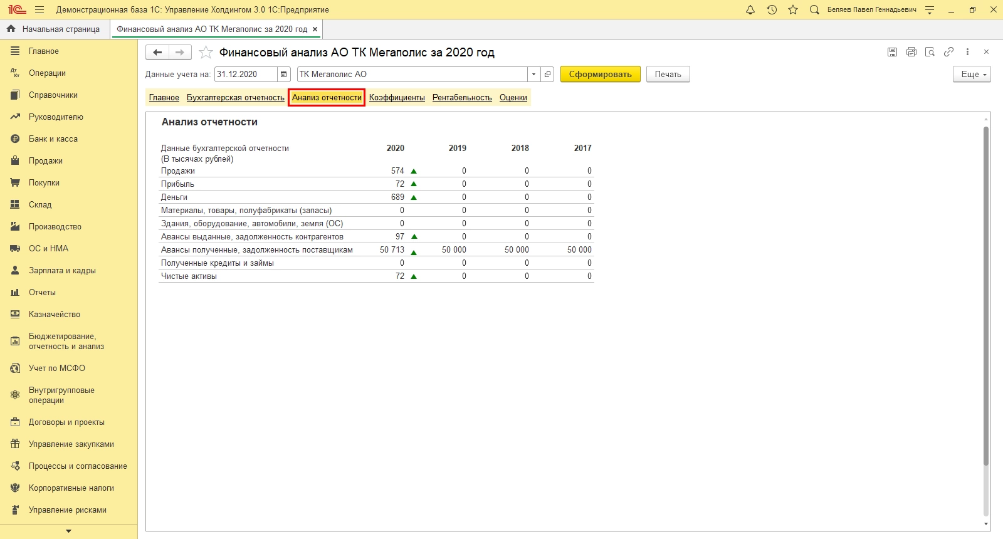Click the report's vertical scrollbar thumb

click(x=986, y=296)
